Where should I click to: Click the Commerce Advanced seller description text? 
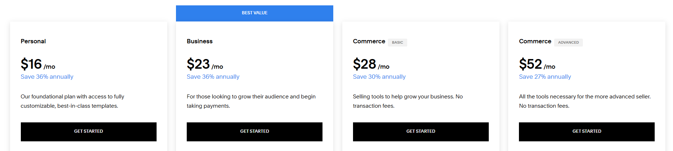click(x=584, y=101)
